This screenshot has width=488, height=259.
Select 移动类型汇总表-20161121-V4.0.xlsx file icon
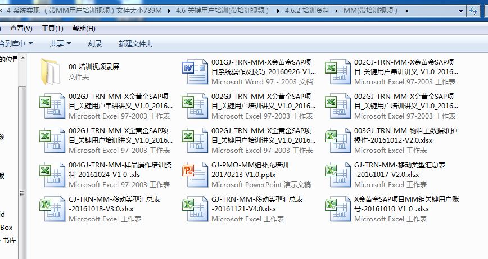coord(195,208)
